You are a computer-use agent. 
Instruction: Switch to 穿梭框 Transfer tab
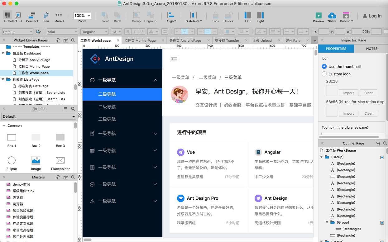point(227,40)
